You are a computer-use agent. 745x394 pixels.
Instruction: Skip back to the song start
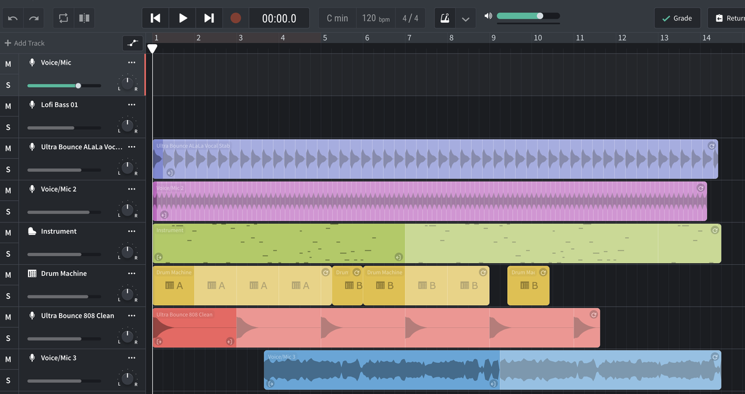pyautogui.click(x=156, y=18)
